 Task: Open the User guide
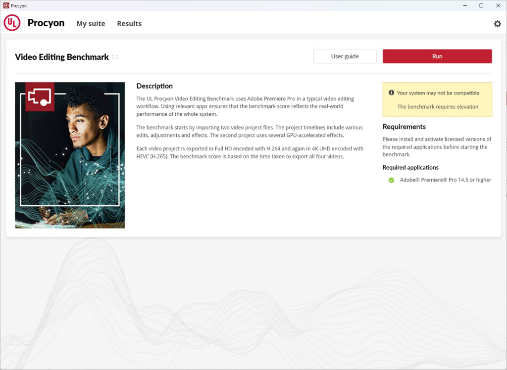click(345, 56)
